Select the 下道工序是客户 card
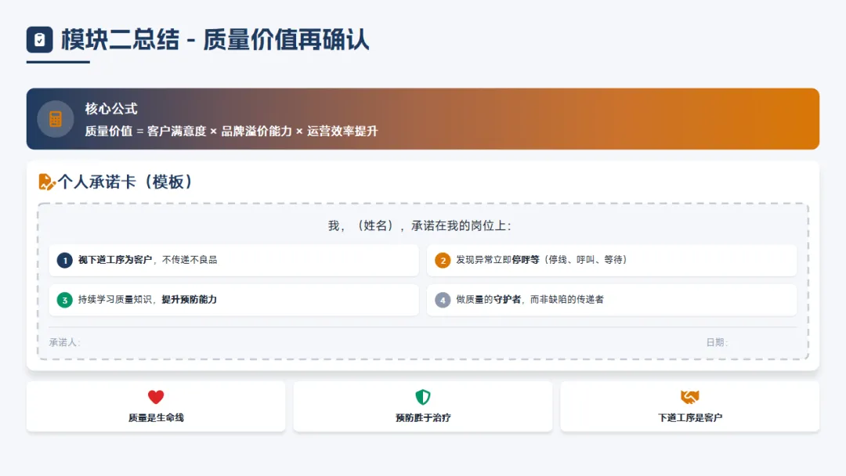This screenshot has width=846, height=476. (x=690, y=406)
